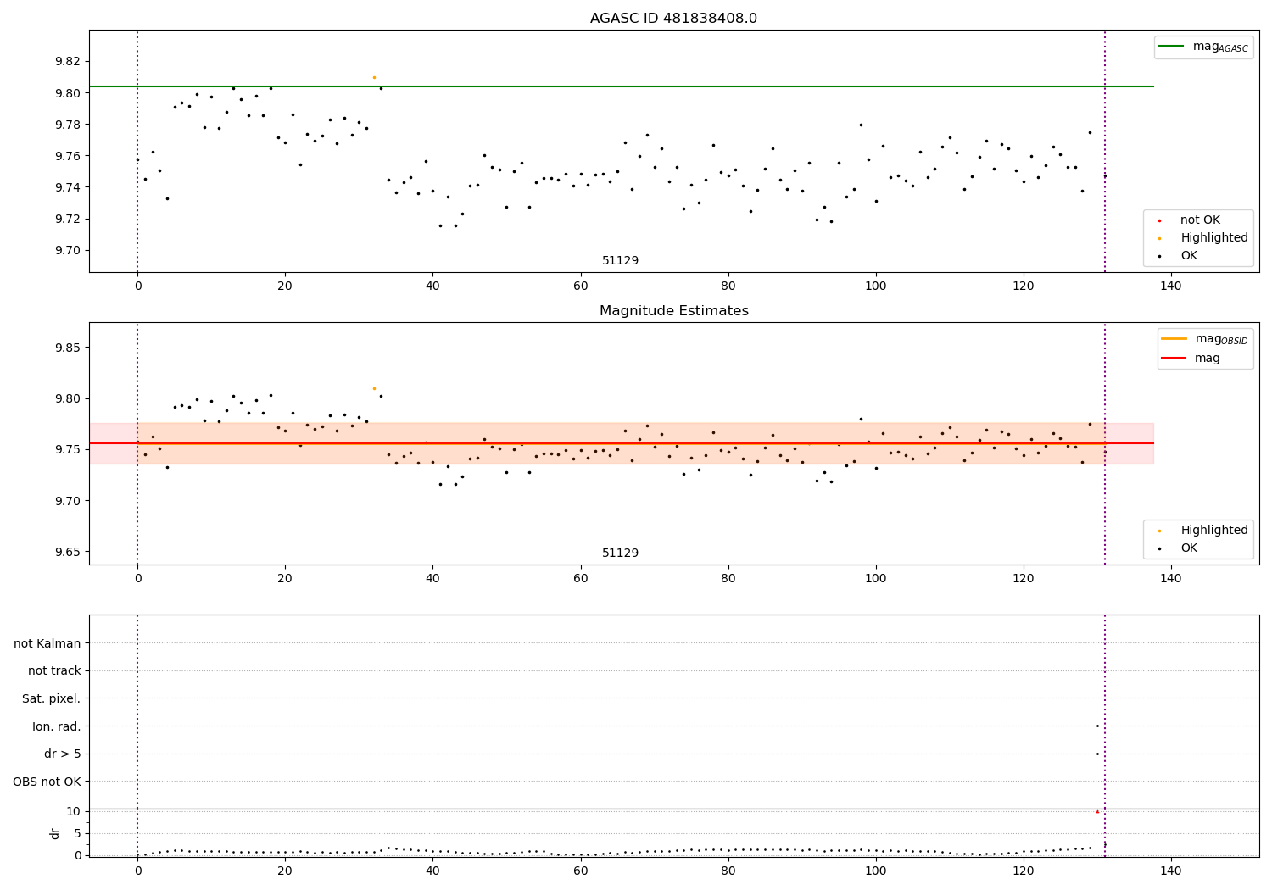Click 'Highlighted' in the middle plot legend
This screenshot has height=890, width=1272.
click(x=1214, y=531)
